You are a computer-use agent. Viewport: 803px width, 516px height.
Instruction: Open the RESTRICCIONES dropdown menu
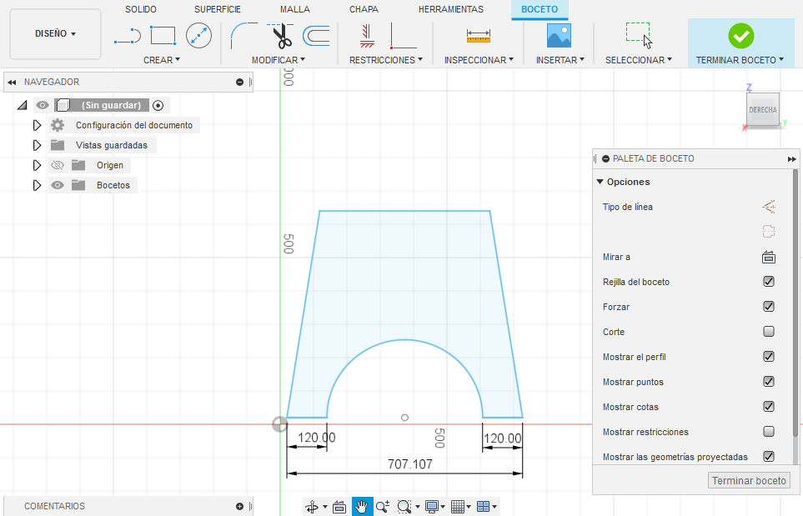[x=386, y=60]
